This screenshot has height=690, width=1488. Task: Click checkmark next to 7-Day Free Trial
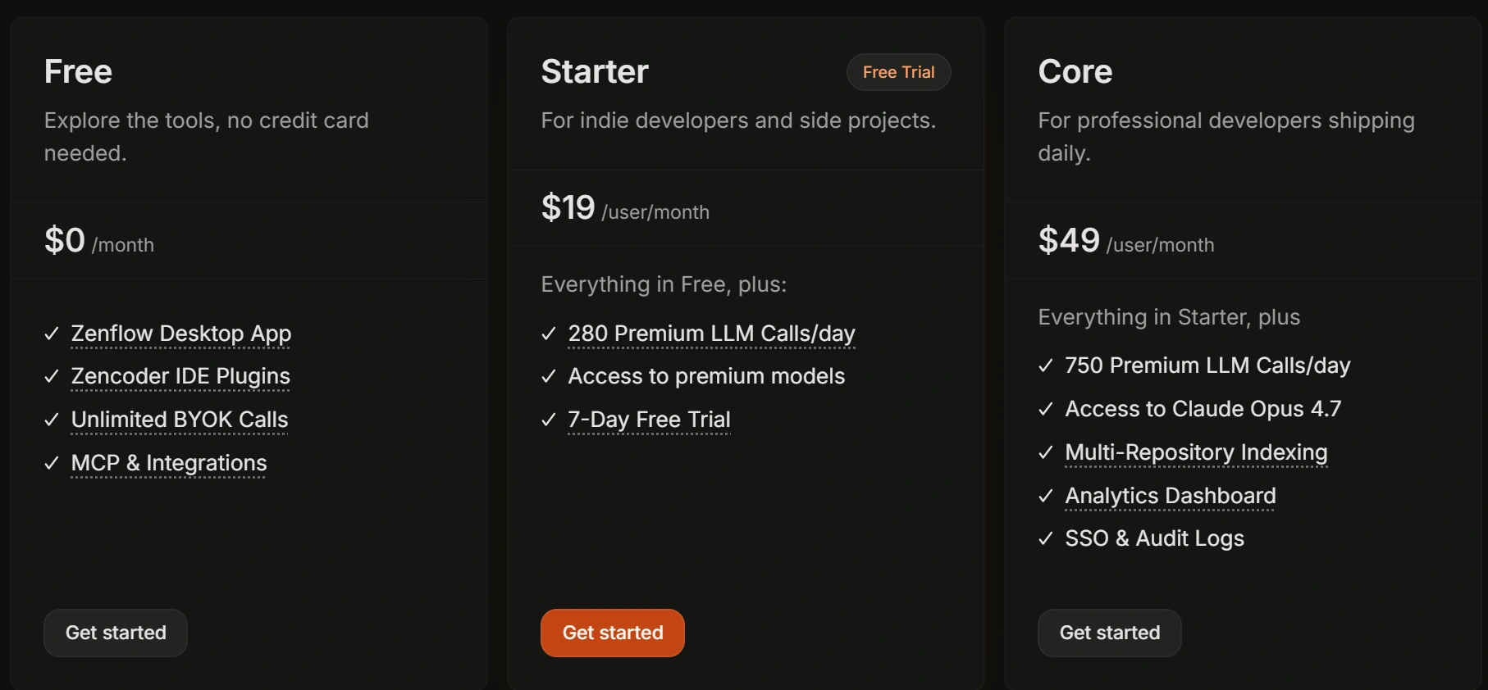[549, 420]
